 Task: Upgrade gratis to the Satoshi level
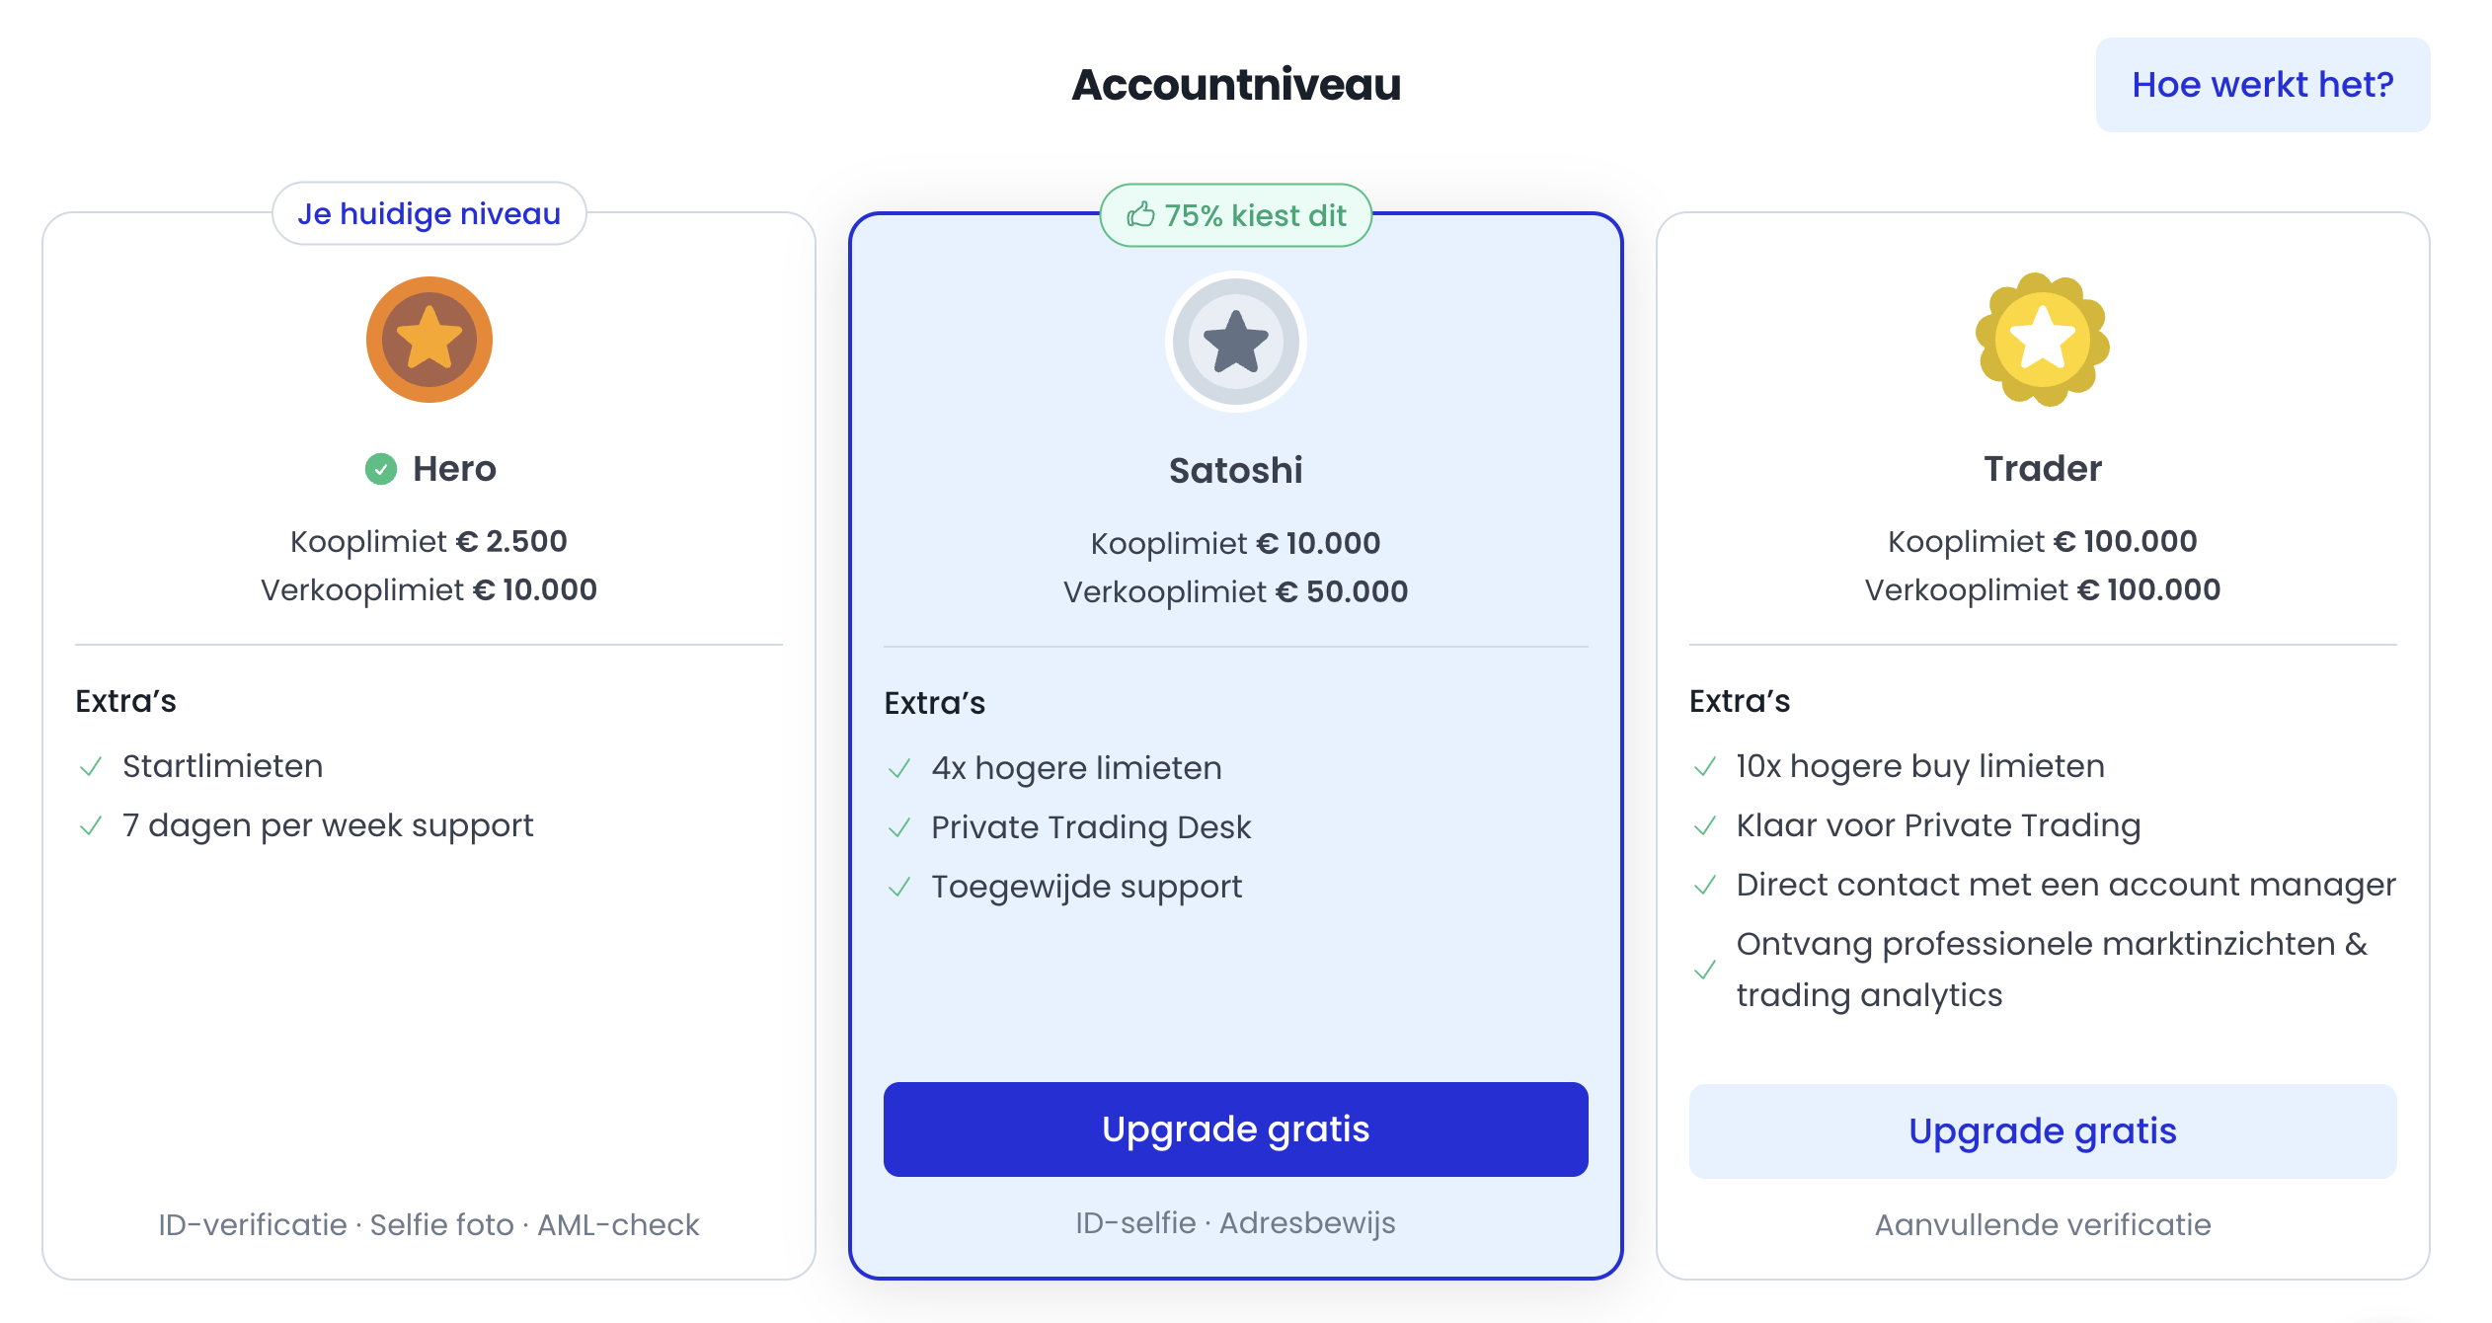point(1235,1129)
